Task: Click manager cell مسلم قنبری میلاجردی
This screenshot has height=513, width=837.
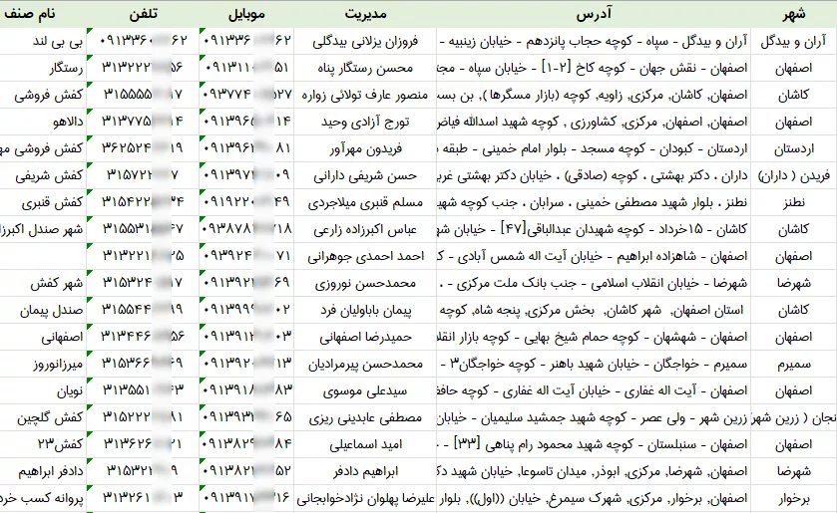Action: [365, 202]
